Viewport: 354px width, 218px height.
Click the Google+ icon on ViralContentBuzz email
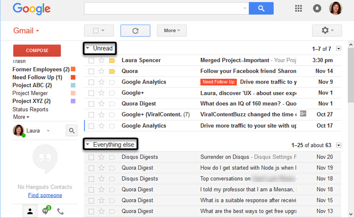[303, 113]
